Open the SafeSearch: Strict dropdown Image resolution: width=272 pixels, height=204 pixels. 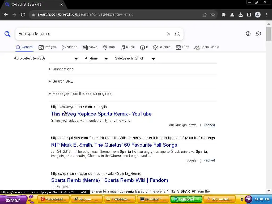(135, 58)
